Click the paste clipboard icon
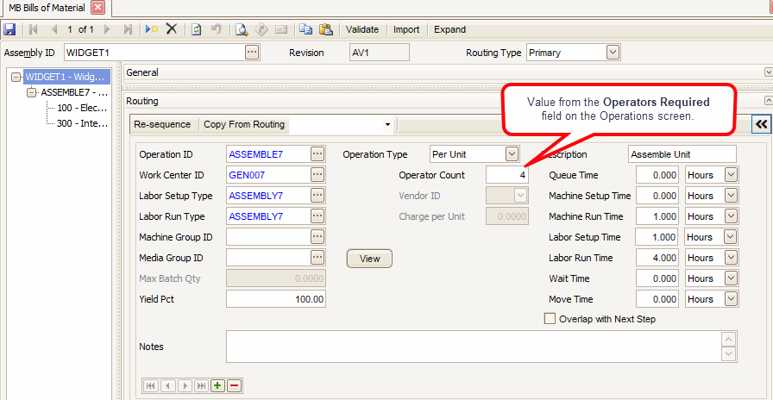The image size is (773, 400). pyautogui.click(x=326, y=29)
